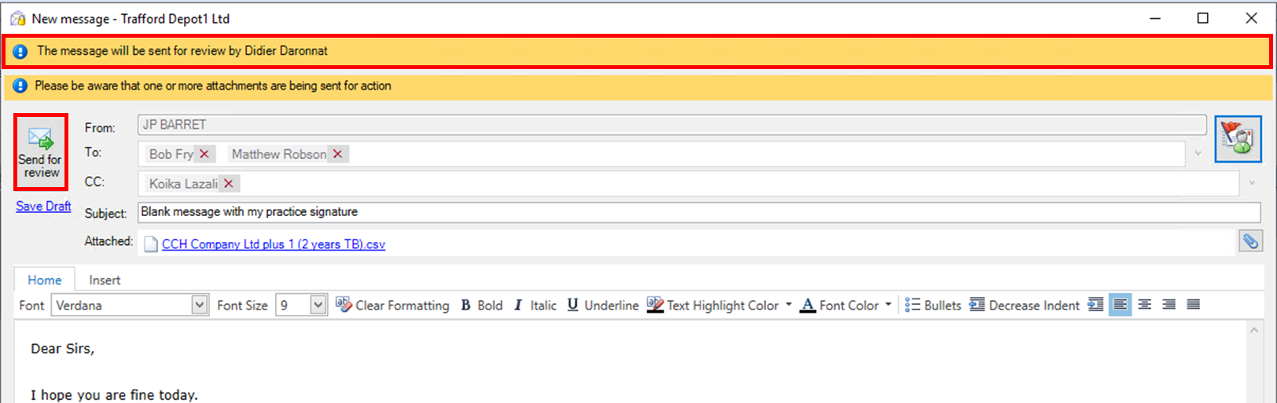Maximize the New message window
This screenshot has height=403, width=1277.
pyautogui.click(x=1202, y=18)
